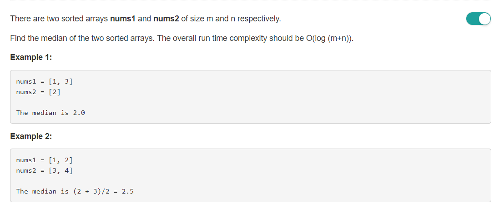Click 'There are two sorted arrays' text
Image resolution: width=499 pixels, height=209 pixels.
tap(59, 19)
